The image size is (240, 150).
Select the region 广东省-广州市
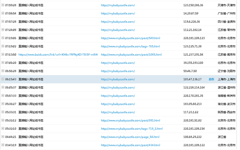point(226,14)
